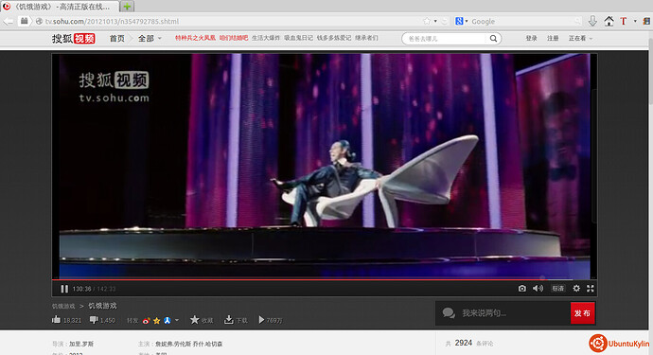The width and height of the screenshot is (653, 355).
Task: Open a new browser tab with plus
Action: coord(127,7)
